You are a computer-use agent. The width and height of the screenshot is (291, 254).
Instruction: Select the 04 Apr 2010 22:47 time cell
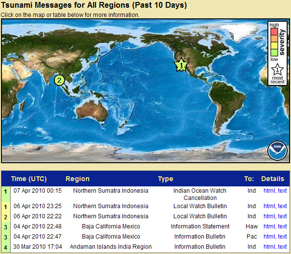click(38, 237)
